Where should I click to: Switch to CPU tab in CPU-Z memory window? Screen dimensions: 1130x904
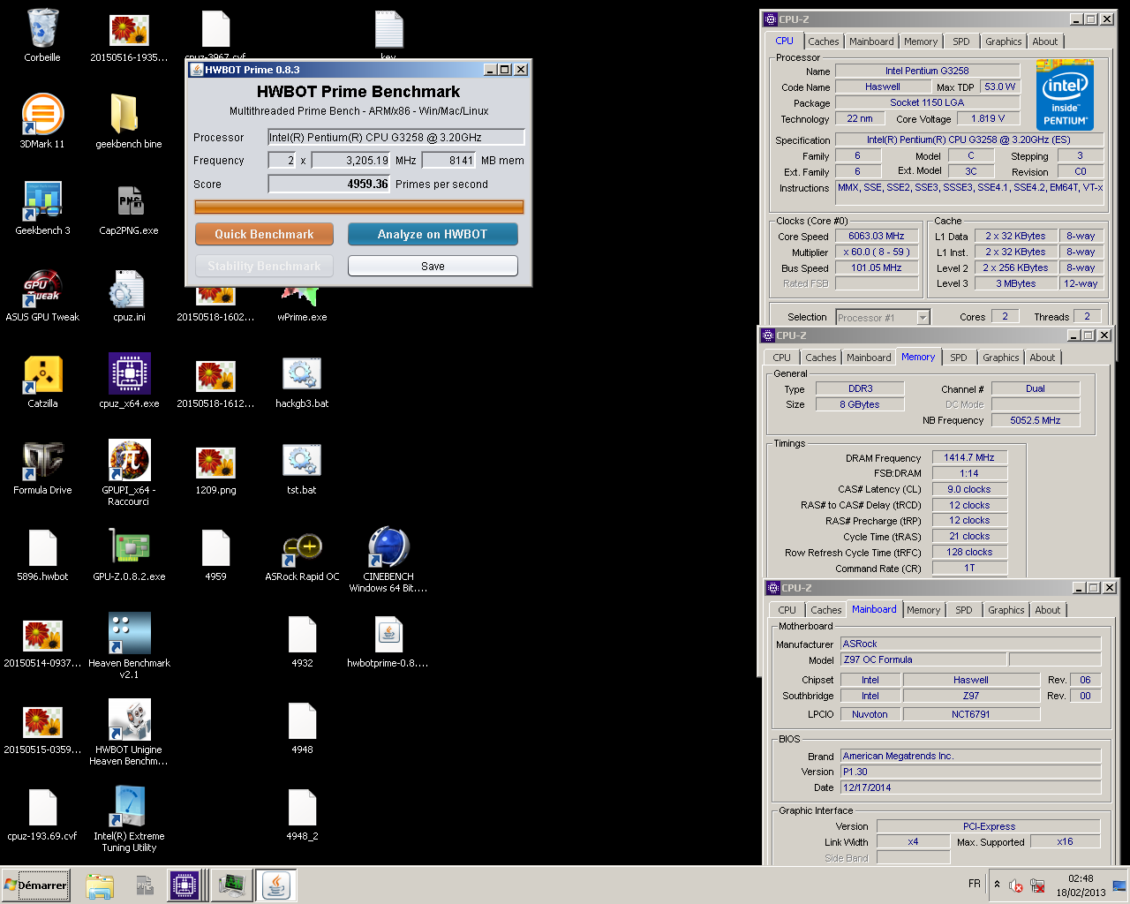point(782,358)
